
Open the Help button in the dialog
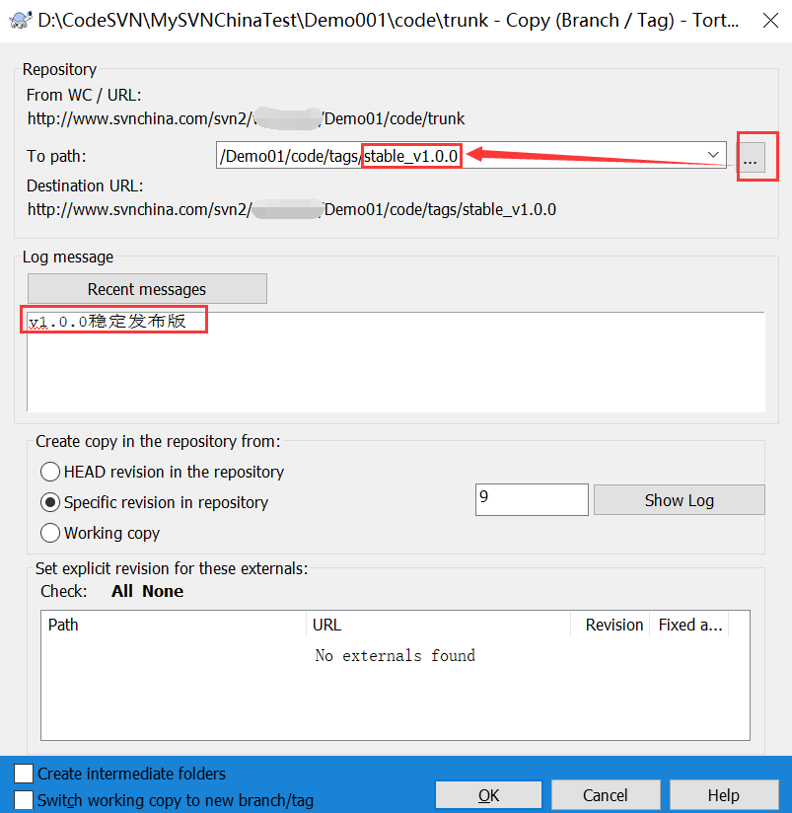tap(723, 795)
